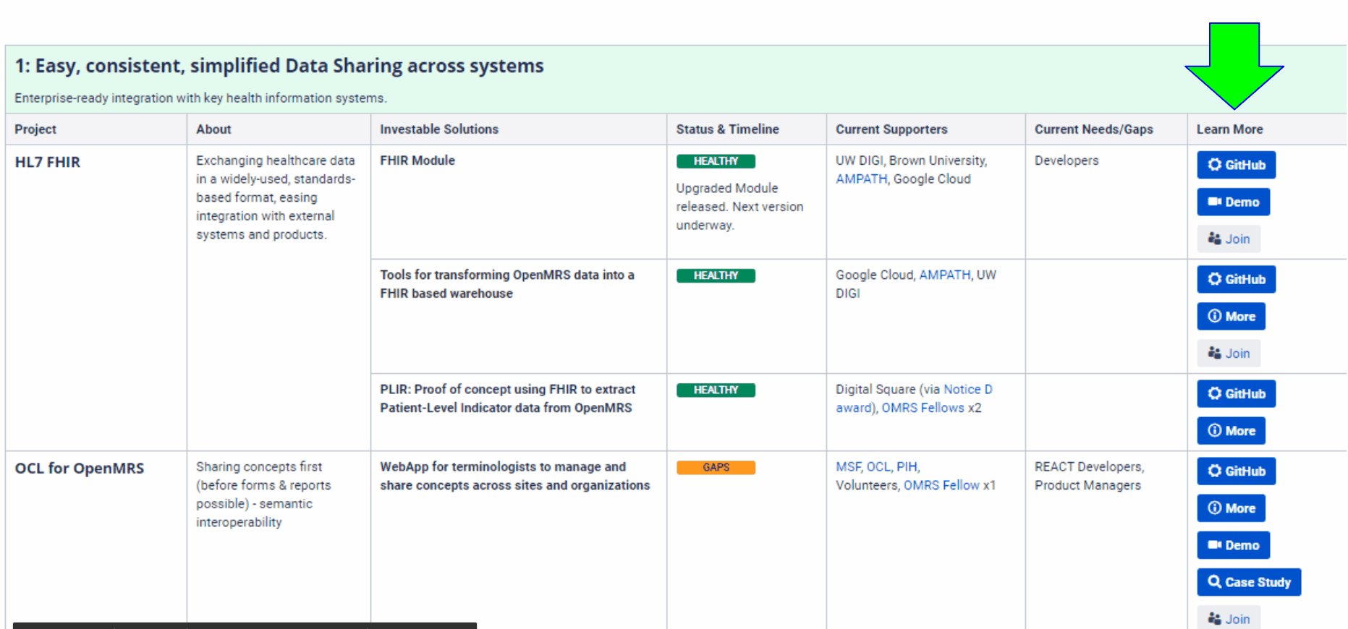Screen dimensions: 1348x629
Task: Click Join in the FHIR Module row
Action: (1229, 239)
